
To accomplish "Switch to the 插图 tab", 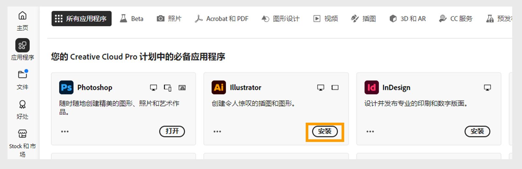I will (363, 19).
